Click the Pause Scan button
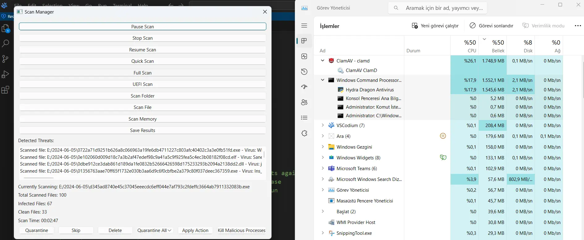Image resolution: width=584 pixels, height=240 pixels. point(142,26)
